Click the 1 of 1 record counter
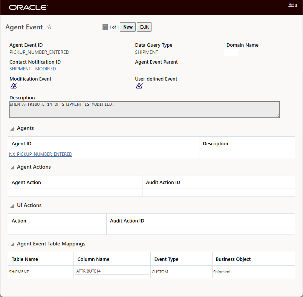Viewport: 303px width, 297px height. [114, 27]
